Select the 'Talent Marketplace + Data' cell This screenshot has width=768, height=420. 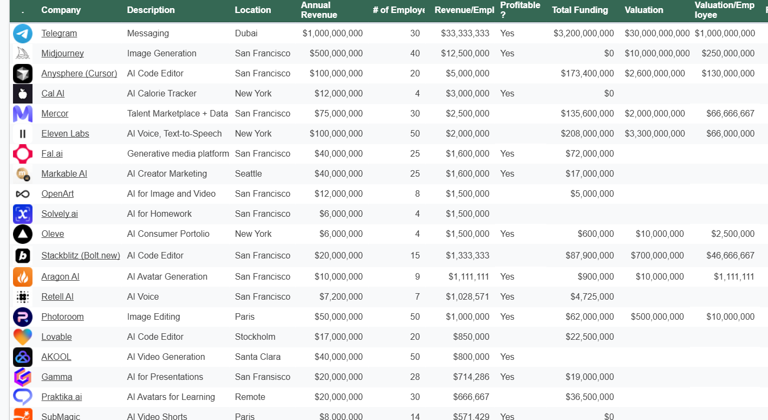(x=178, y=114)
